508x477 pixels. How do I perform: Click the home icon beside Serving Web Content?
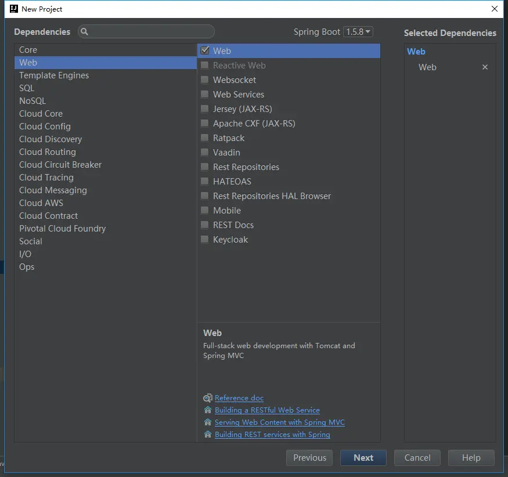click(x=208, y=422)
